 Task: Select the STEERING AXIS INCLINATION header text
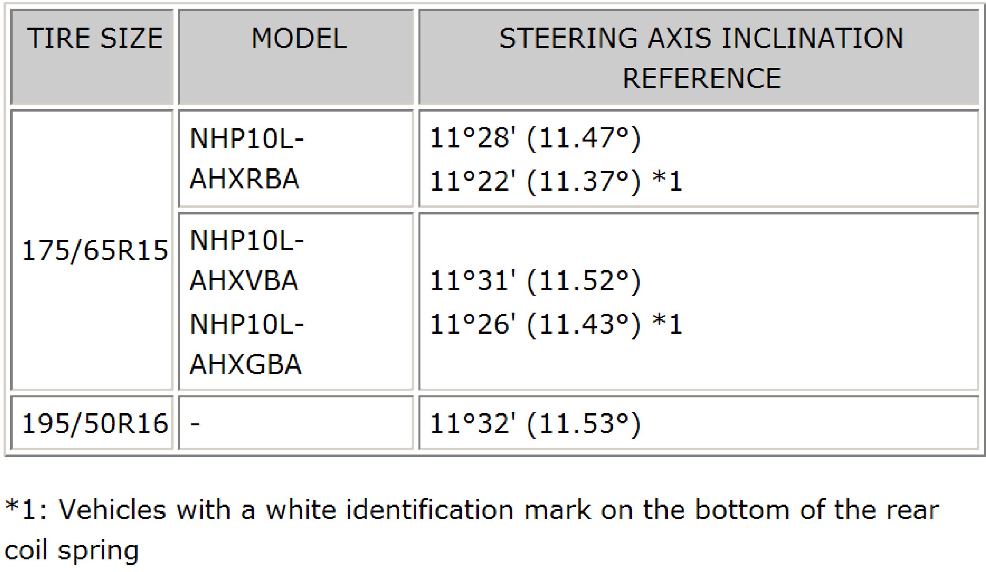pos(701,38)
